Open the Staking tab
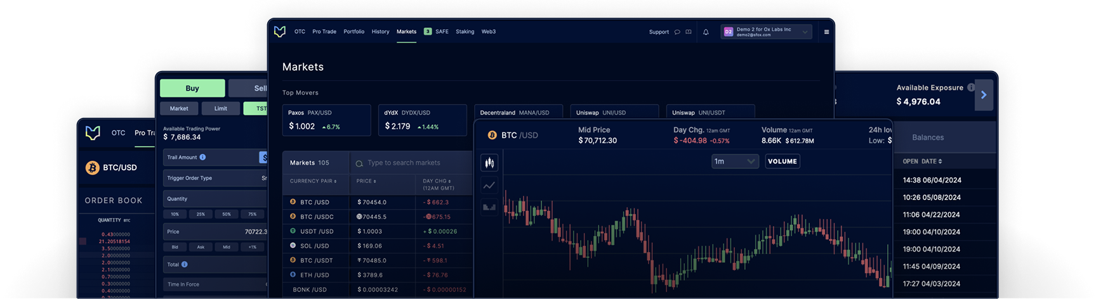 click(x=465, y=32)
